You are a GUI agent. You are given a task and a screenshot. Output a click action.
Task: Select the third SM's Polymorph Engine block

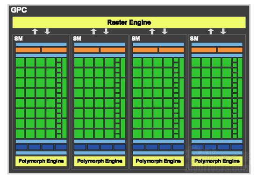[158, 161]
